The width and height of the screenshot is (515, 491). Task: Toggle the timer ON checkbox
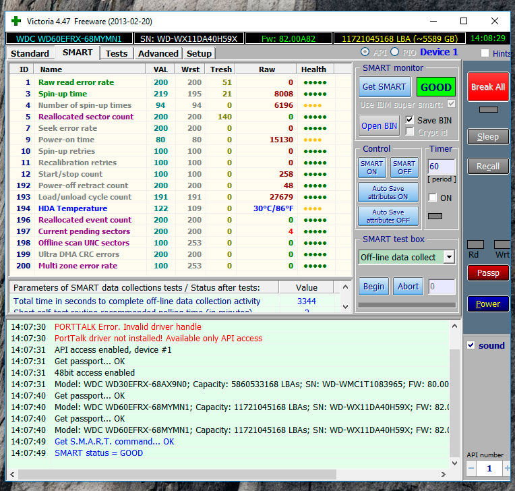432,198
